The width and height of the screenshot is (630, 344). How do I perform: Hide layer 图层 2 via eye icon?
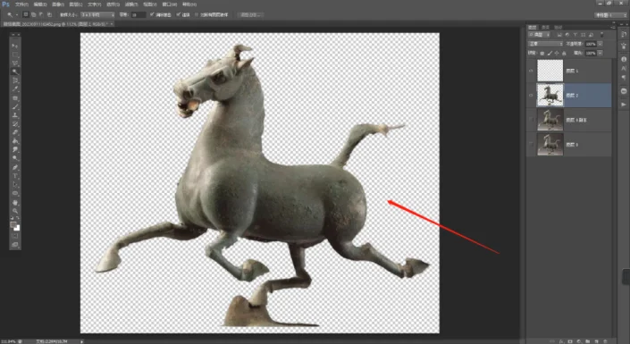pyautogui.click(x=531, y=96)
